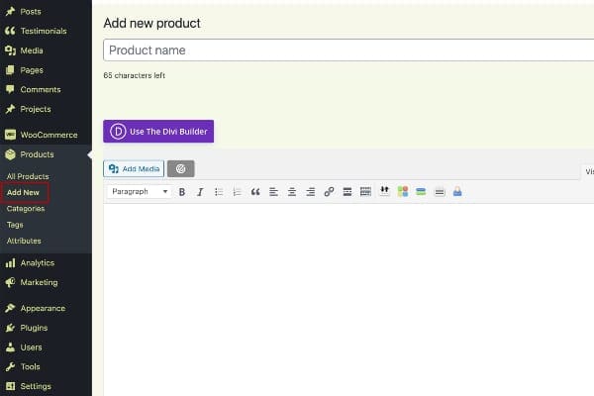594x396 pixels.
Task: Click into the Product name field
Action: point(346,50)
